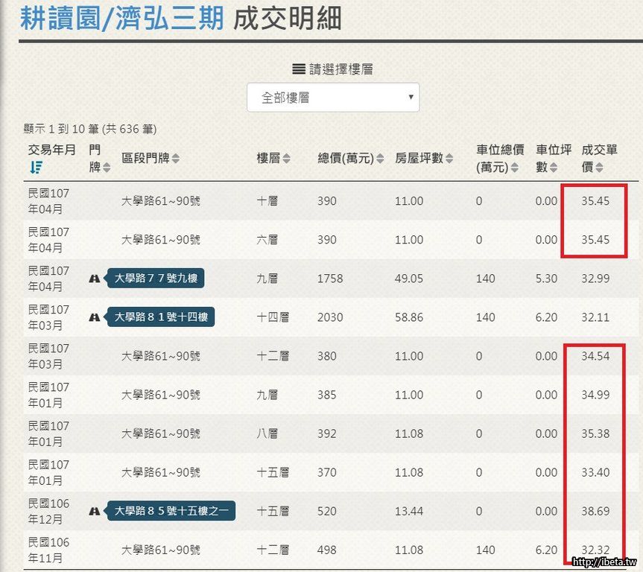Click road icon beside 大學路77號九樓
Viewport: 643px width, 572px height.
pos(95,279)
